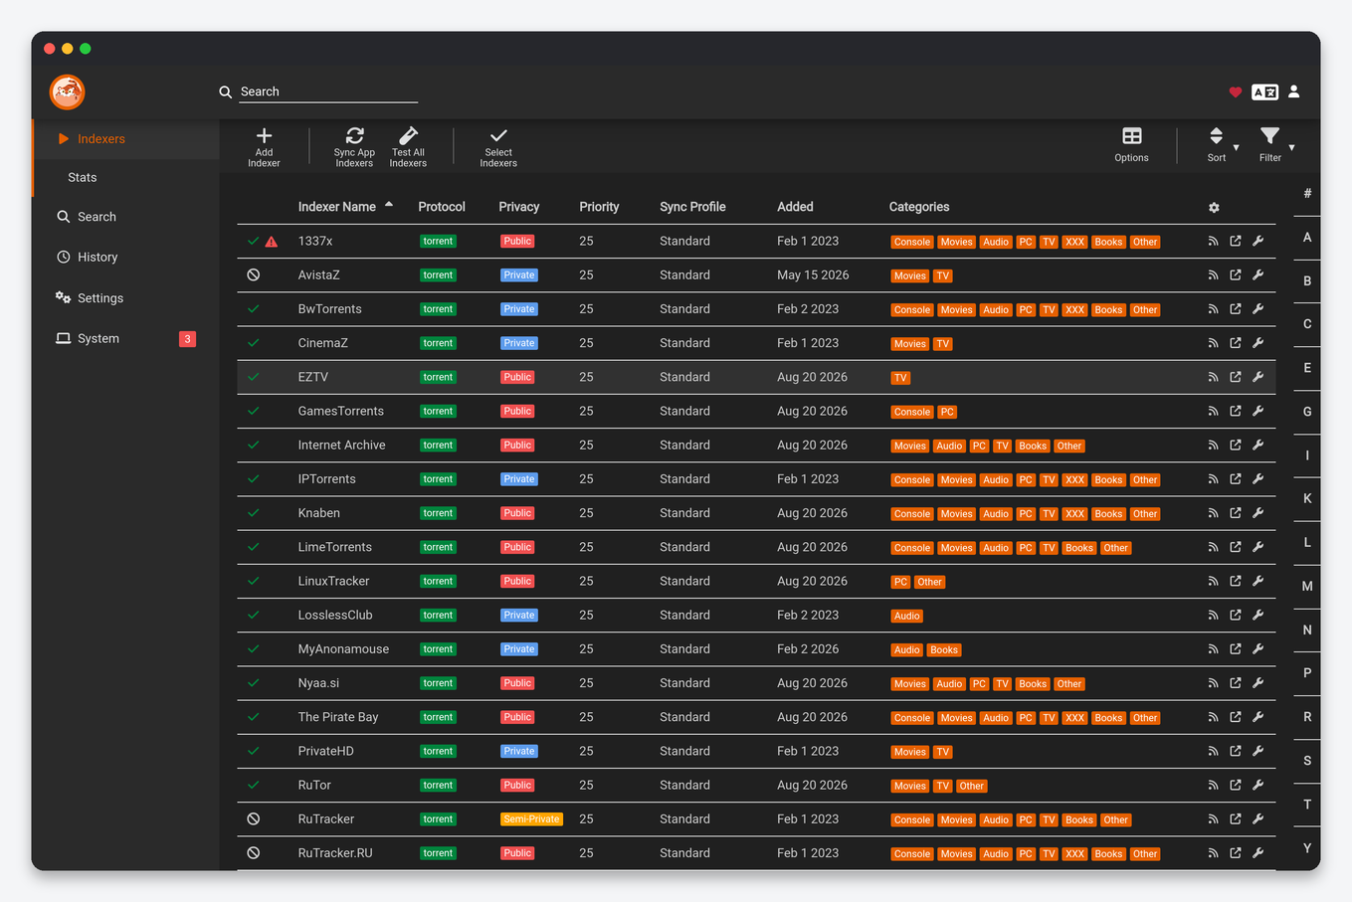Viewport: 1352px width, 902px height.
Task: Click wrench edit icon for GamesTorrents
Action: click(x=1258, y=411)
